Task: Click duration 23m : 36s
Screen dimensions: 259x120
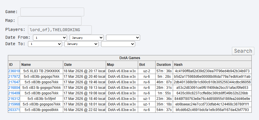Action: 164,99
